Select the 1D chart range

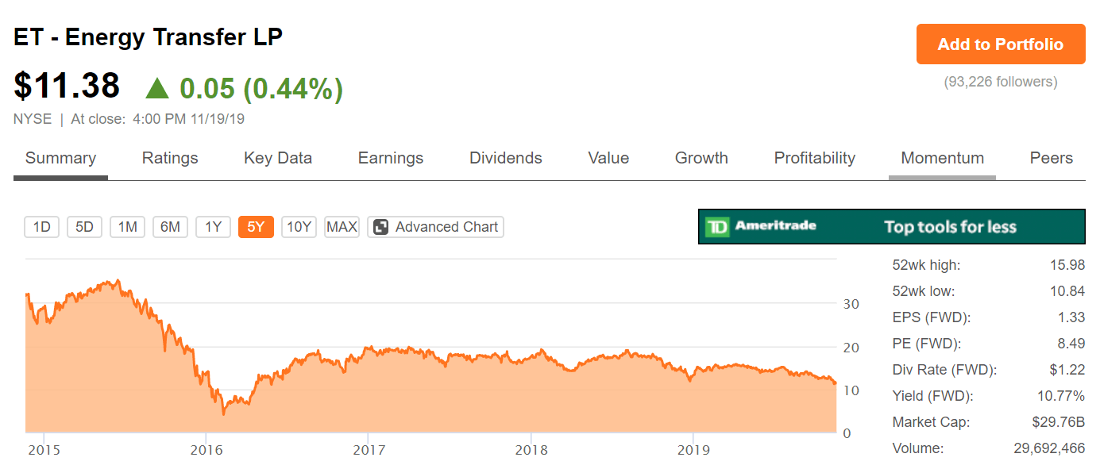tap(41, 226)
